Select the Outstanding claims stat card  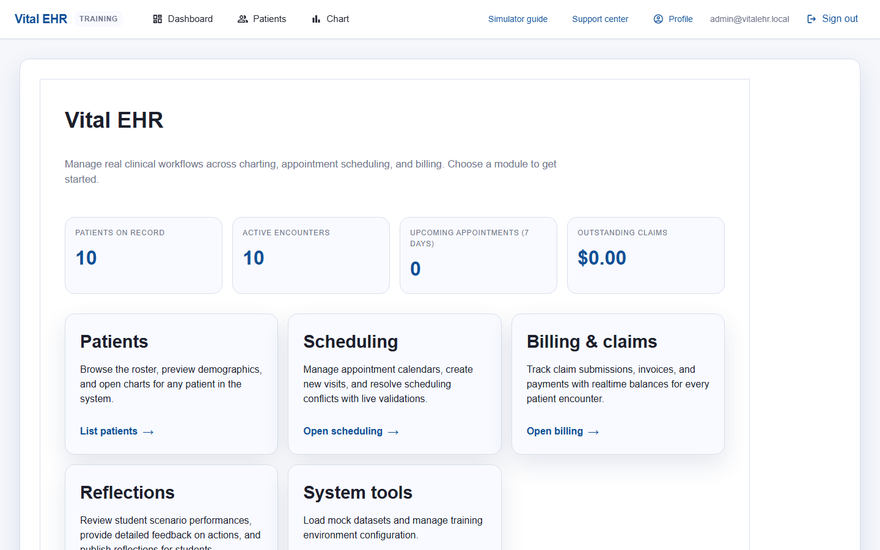(x=645, y=255)
